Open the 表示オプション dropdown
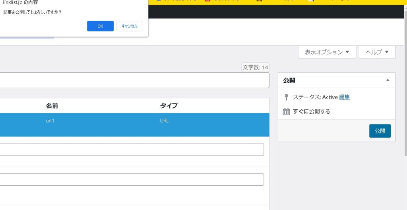 tap(327, 52)
